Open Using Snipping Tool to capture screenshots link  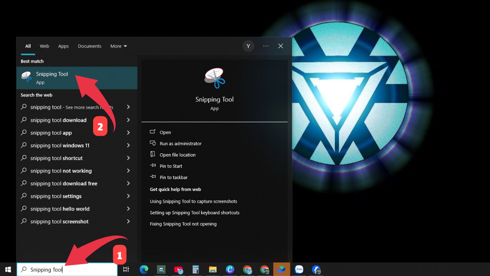pyautogui.click(x=193, y=201)
